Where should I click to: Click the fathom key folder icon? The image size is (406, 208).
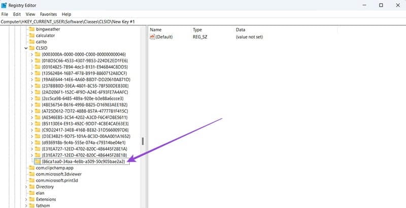point(31,205)
